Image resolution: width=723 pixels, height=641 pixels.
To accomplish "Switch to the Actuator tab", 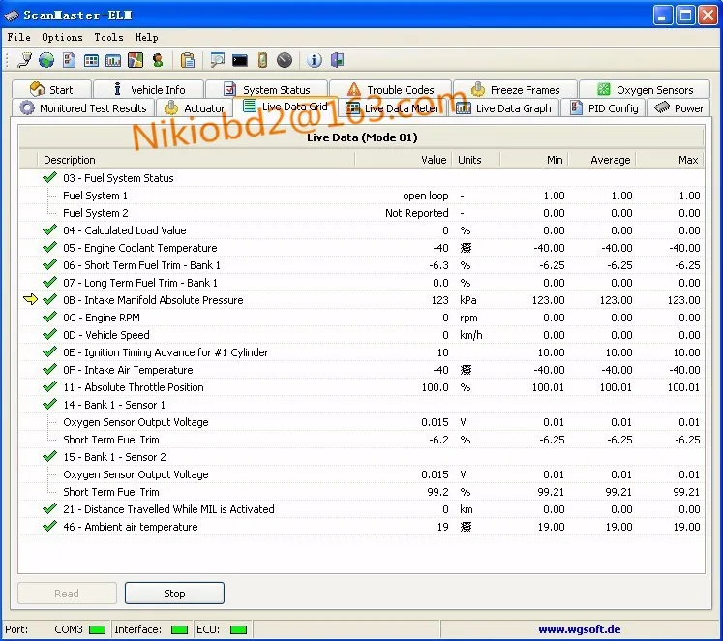I will pyautogui.click(x=195, y=107).
